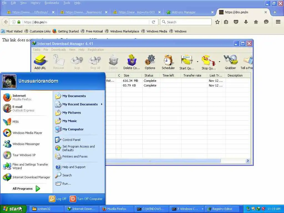Image resolution: width=284 pixels, height=213 pixels.
Task: Select the 616.34 MB download row
Action: coord(178,81)
